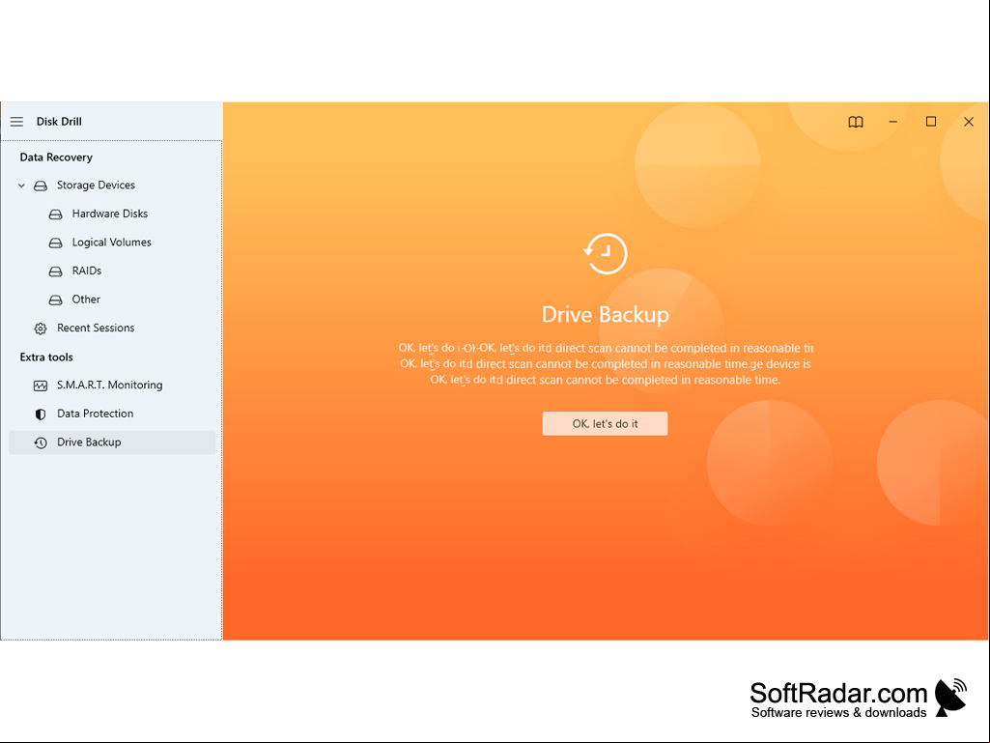Collapse the Storage Devices tree chevron

click(x=21, y=186)
